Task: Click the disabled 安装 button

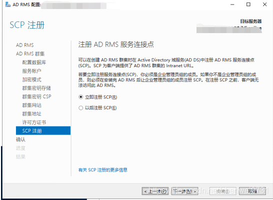Action: click(x=222, y=191)
